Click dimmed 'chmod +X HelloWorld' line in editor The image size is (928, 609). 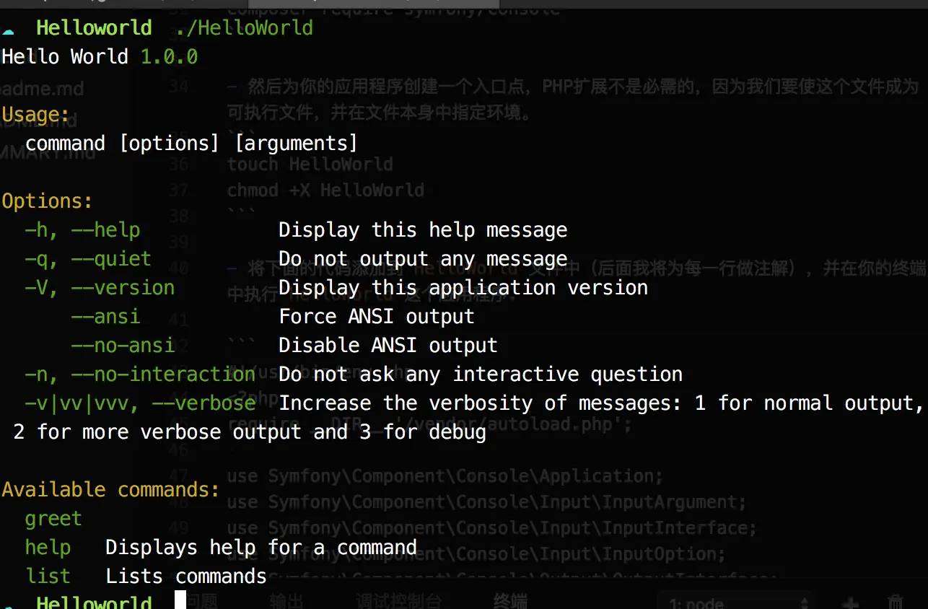pos(326,190)
